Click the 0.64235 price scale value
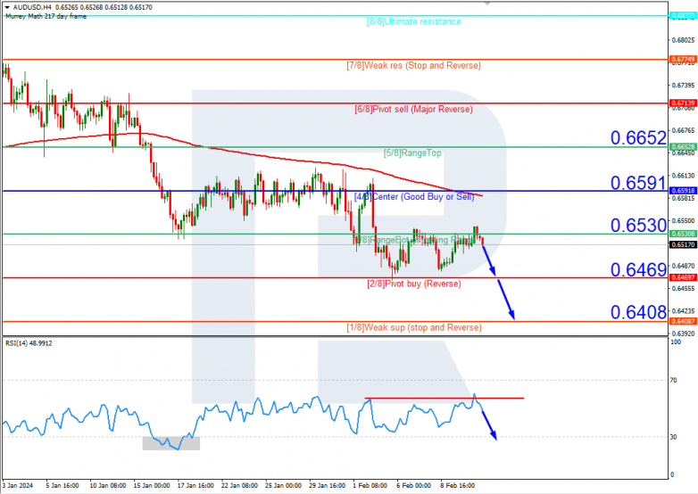Viewport: 698px width, 494px height. tap(684, 311)
